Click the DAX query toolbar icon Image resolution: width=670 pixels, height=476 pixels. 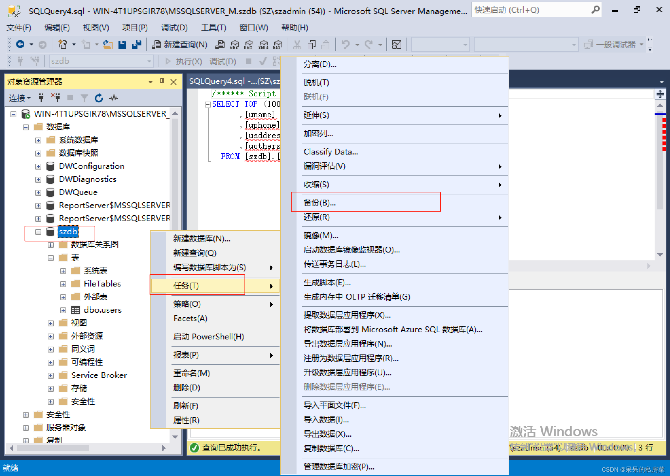[x=278, y=44]
